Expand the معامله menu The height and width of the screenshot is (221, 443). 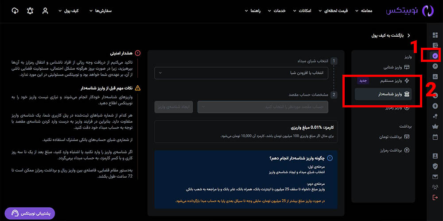pos(364,11)
